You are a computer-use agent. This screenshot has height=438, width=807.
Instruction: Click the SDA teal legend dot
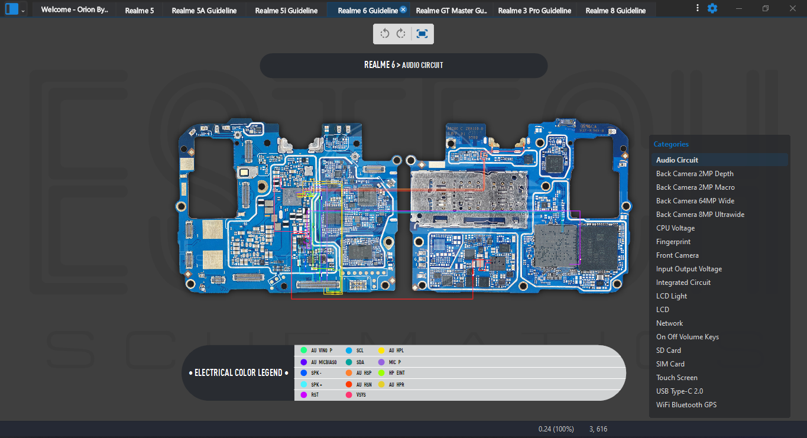point(349,362)
